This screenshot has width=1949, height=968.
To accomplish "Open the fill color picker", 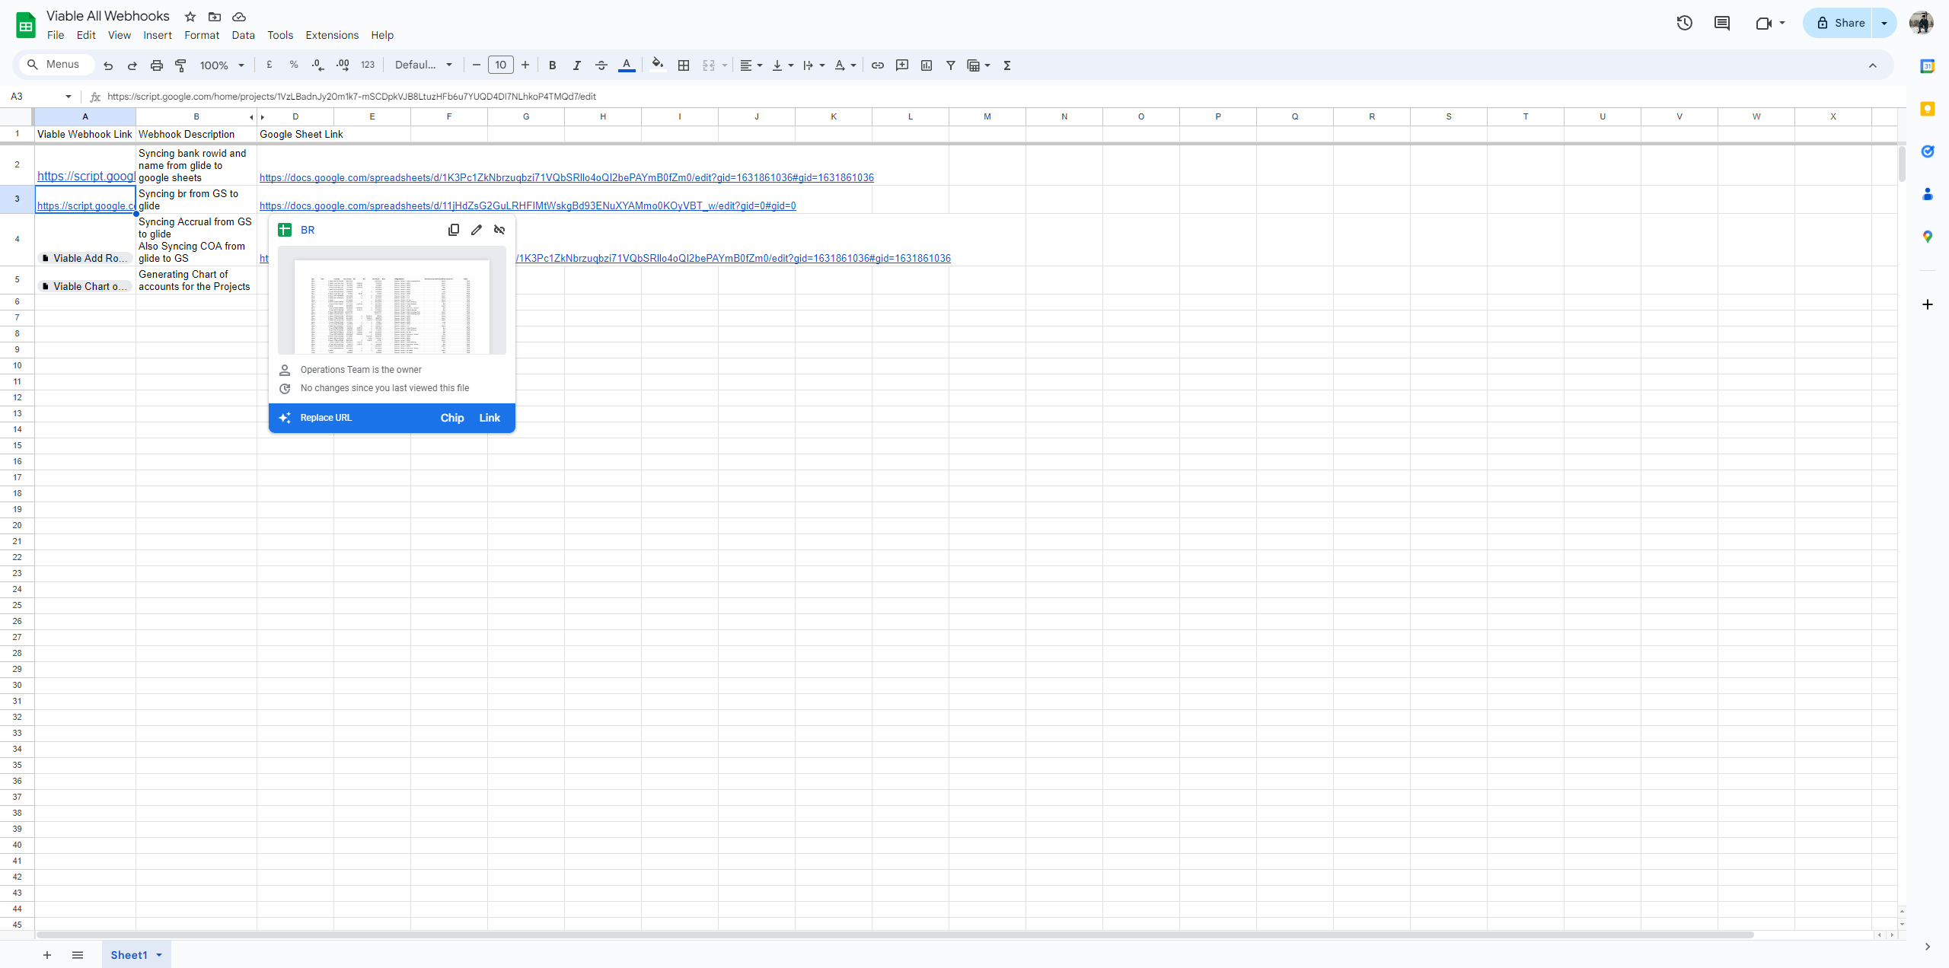I will 658,65.
